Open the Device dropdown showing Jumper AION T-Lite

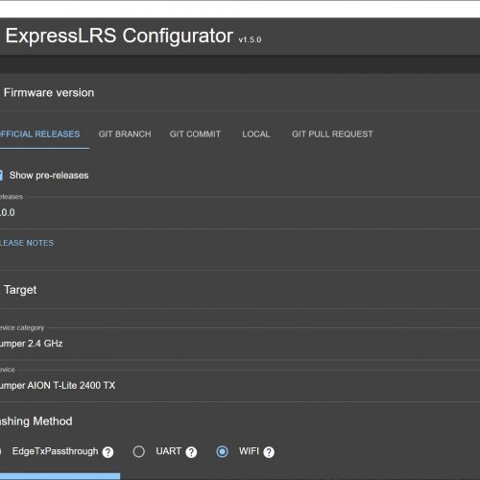pyautogui.click(x=240, y=385)
